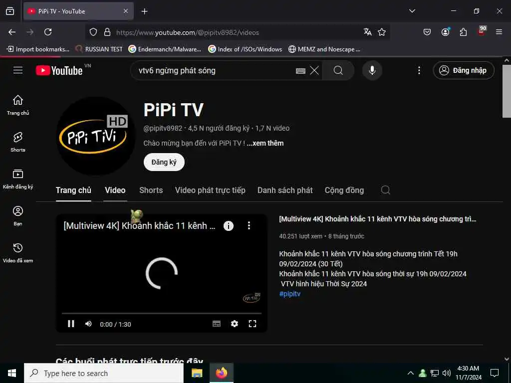
Task: Click the Windows taskbar search box
Action: pyautogui.click(x=104, y=373)
